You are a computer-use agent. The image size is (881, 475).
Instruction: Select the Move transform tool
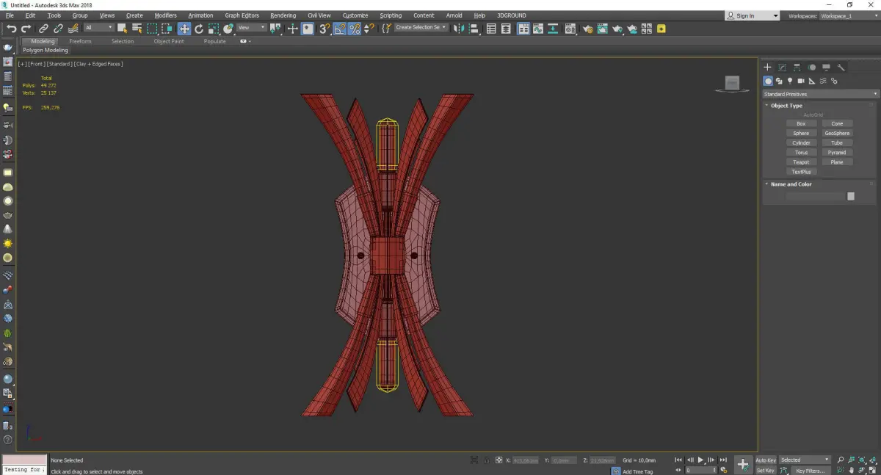click(184, 29)
